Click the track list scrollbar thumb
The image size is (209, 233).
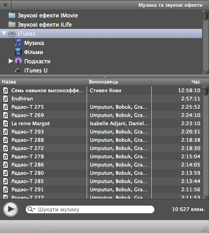click(x=206, y=91)
